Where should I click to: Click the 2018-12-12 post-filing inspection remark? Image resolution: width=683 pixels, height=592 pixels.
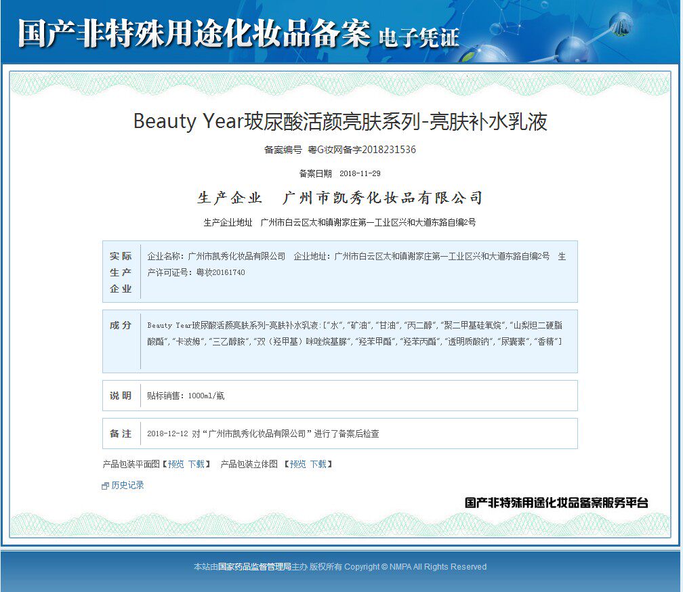(x=263, y=434)
